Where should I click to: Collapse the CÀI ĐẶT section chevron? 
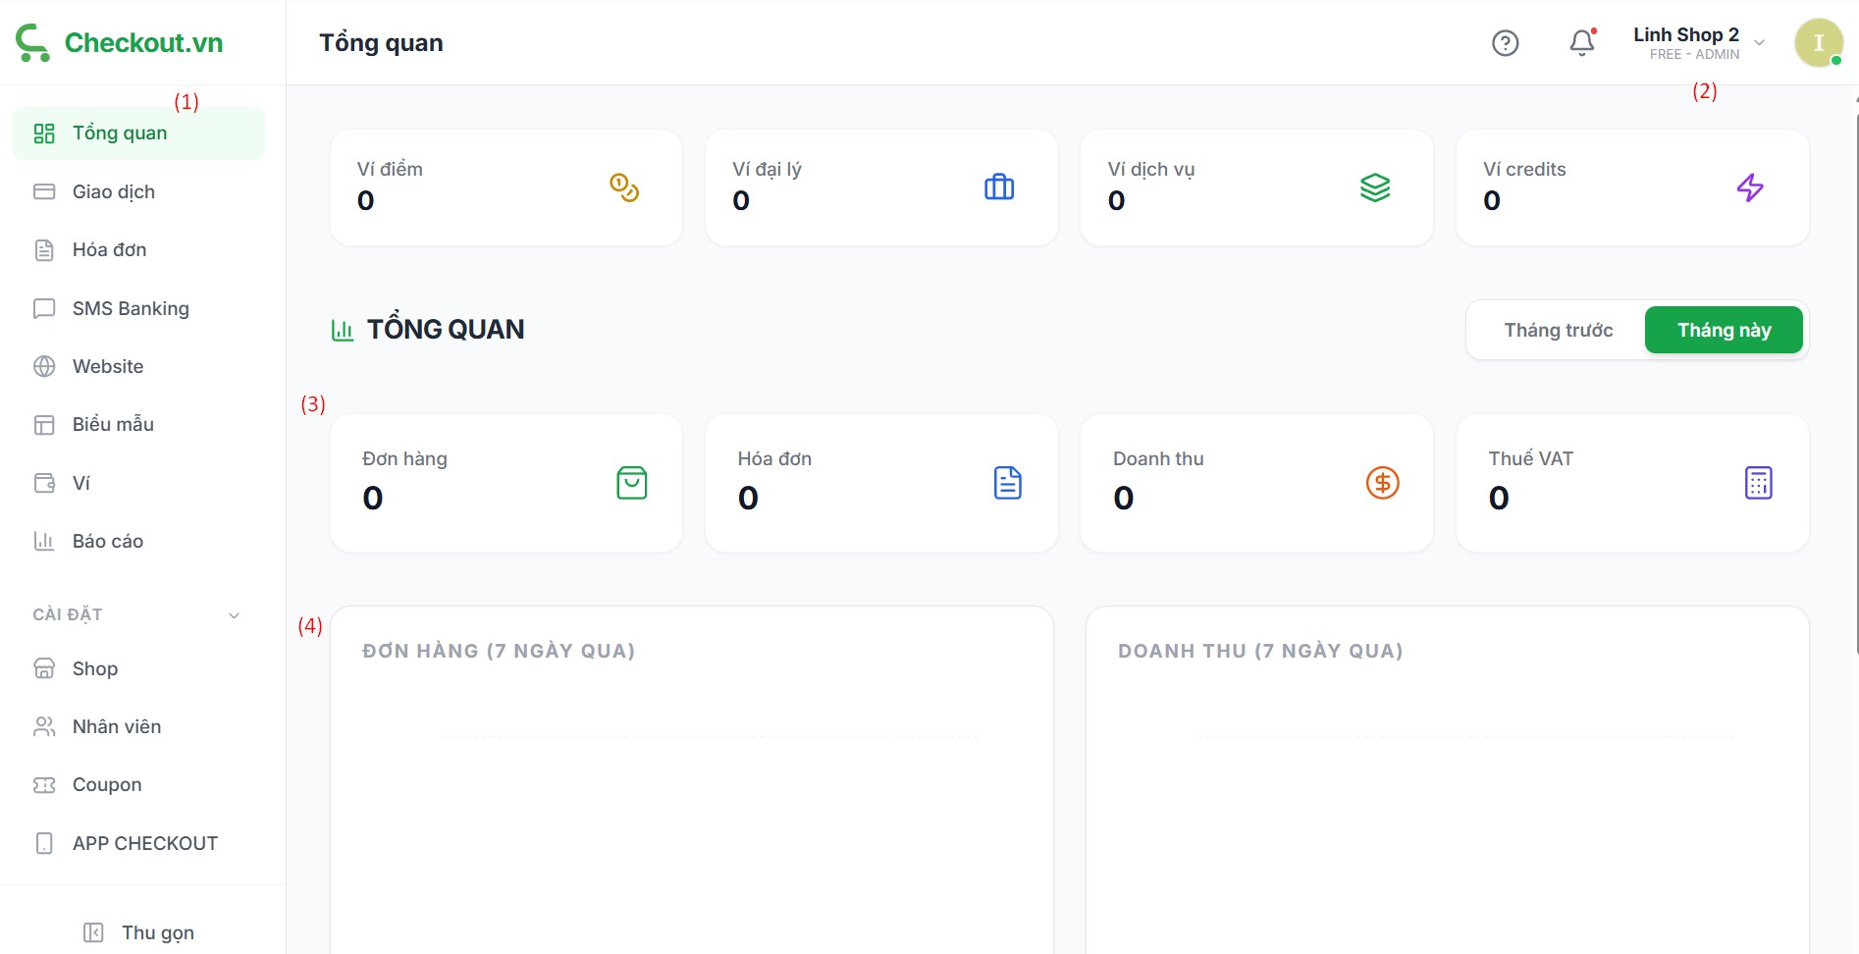coord(234,615)
